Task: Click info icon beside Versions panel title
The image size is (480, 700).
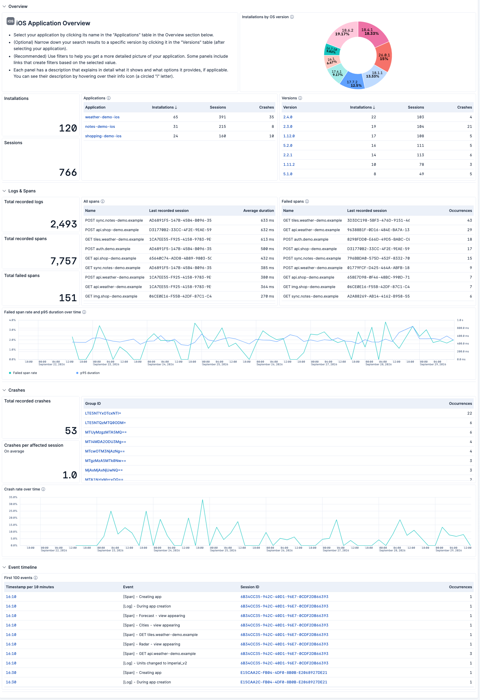Action: 300,98
